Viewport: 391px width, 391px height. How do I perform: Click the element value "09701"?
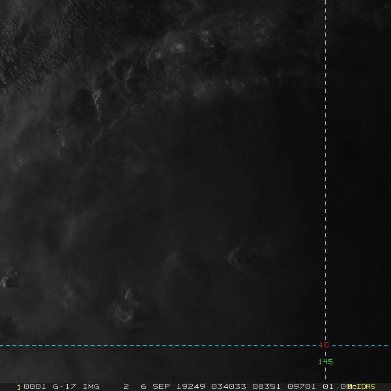tap(302, 386)
